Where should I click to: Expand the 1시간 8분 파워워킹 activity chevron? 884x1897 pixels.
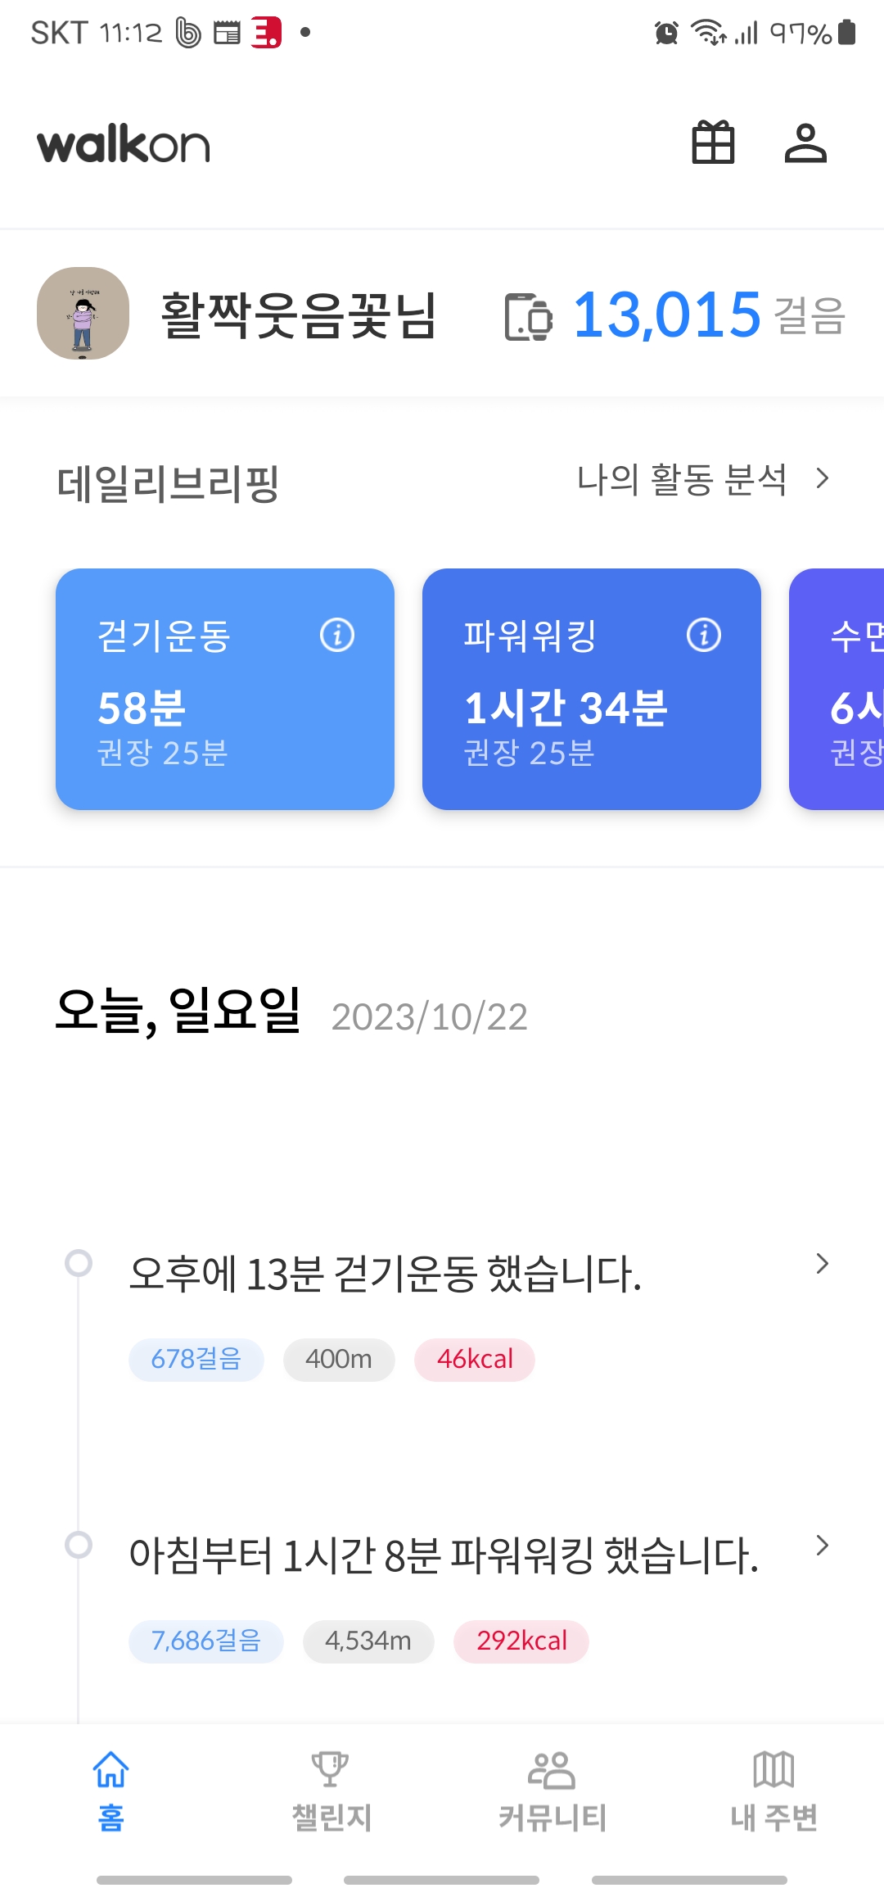click(823, 1546)
